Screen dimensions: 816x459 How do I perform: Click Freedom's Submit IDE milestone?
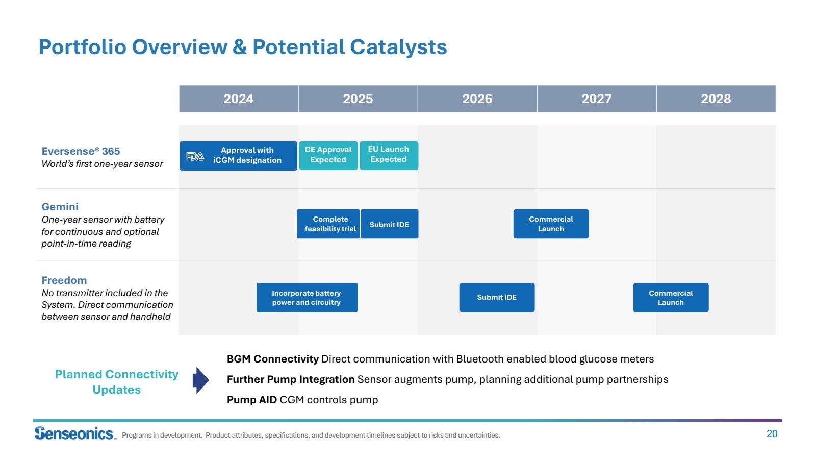497,298
